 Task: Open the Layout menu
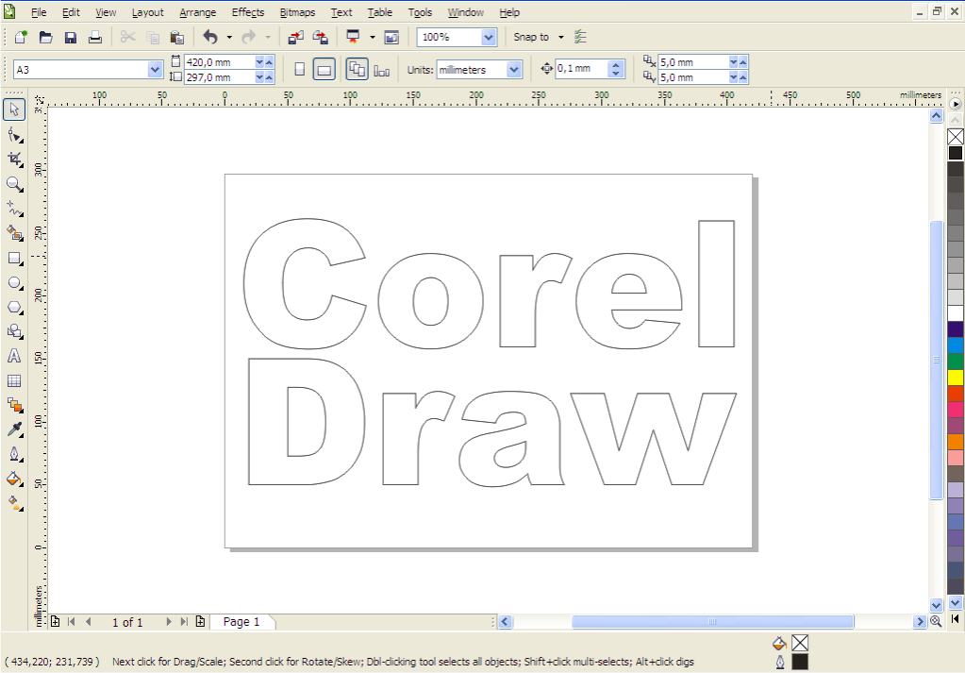[148, 12]
